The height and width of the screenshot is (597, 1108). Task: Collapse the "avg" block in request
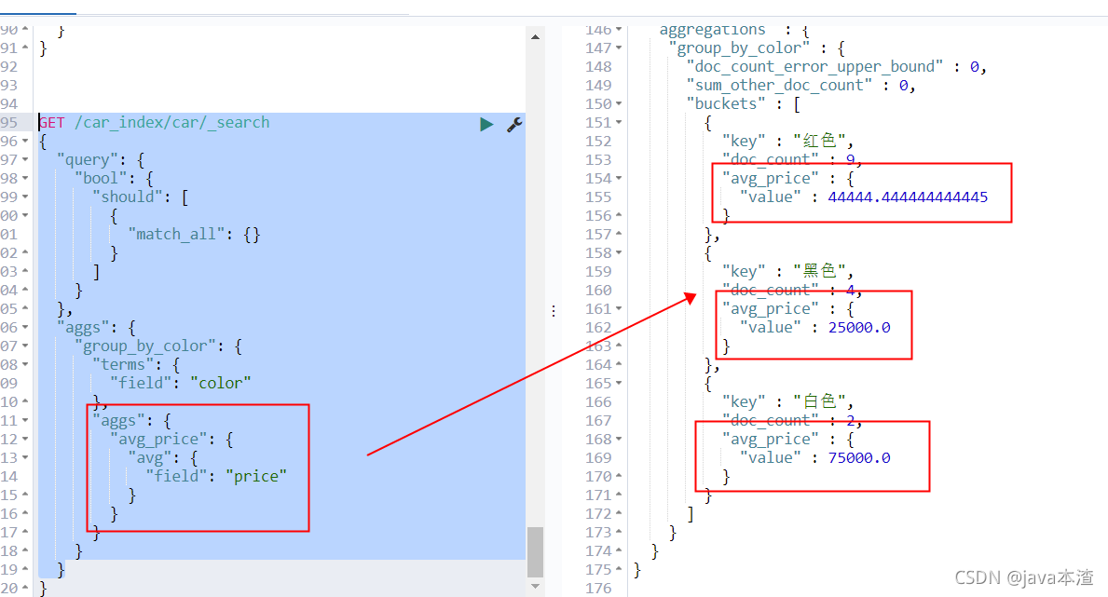[x=25, y=457]
